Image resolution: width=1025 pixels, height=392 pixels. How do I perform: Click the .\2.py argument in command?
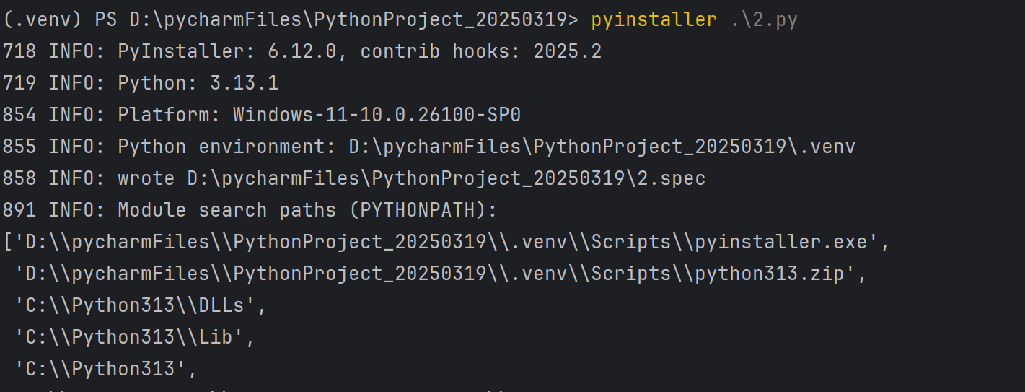pyautogui.click(x=764, y=20)
